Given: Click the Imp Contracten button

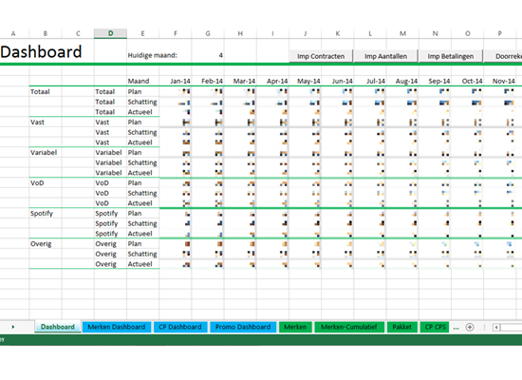Looking at the screenshot, I should click(321, 56).
